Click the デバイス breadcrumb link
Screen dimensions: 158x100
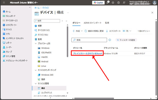(45, 8)
